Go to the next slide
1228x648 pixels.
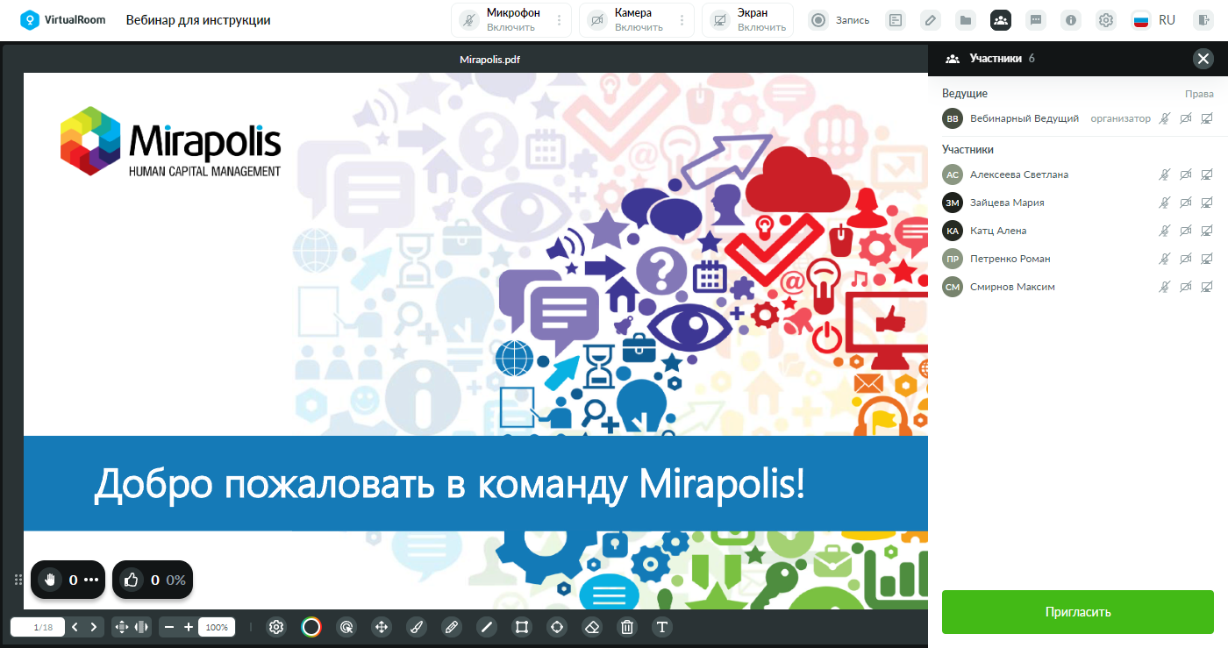point(94,627)
